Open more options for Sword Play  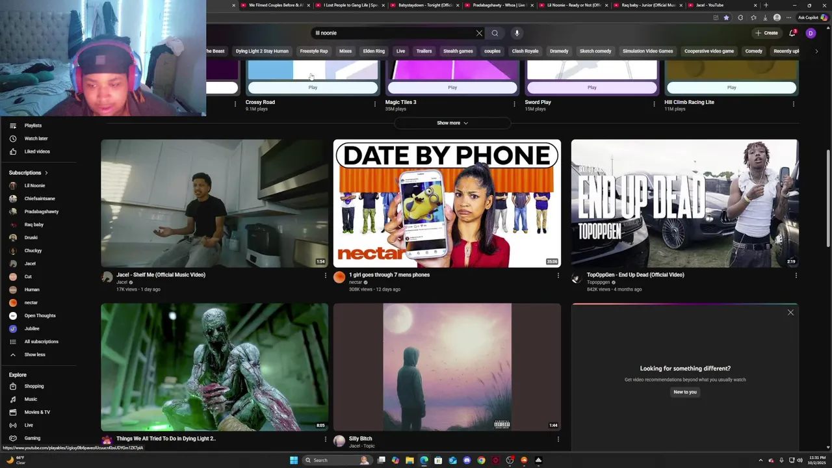[x=654, y=104]
